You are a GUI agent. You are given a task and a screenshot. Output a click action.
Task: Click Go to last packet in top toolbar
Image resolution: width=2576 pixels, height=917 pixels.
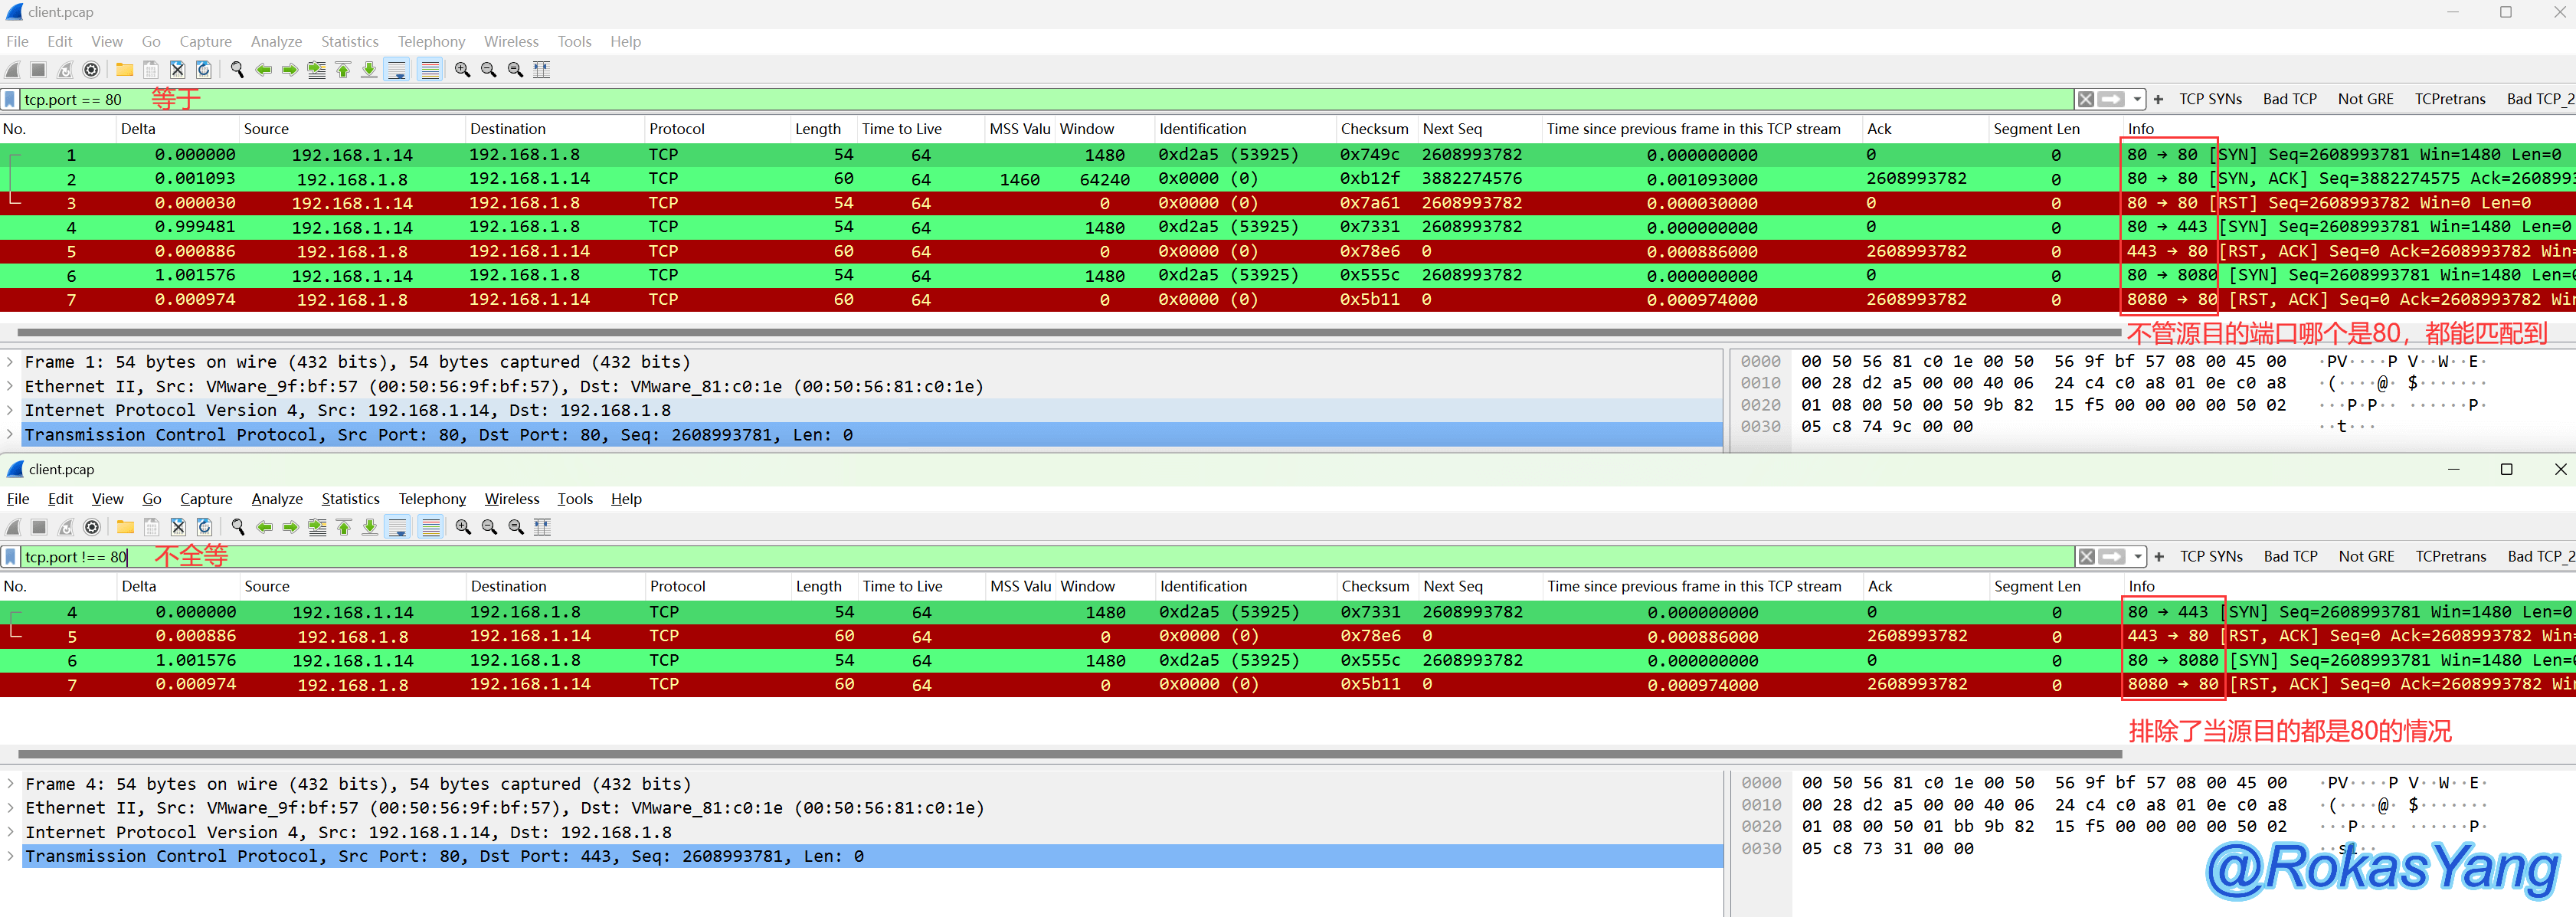[x=369, y=70]
